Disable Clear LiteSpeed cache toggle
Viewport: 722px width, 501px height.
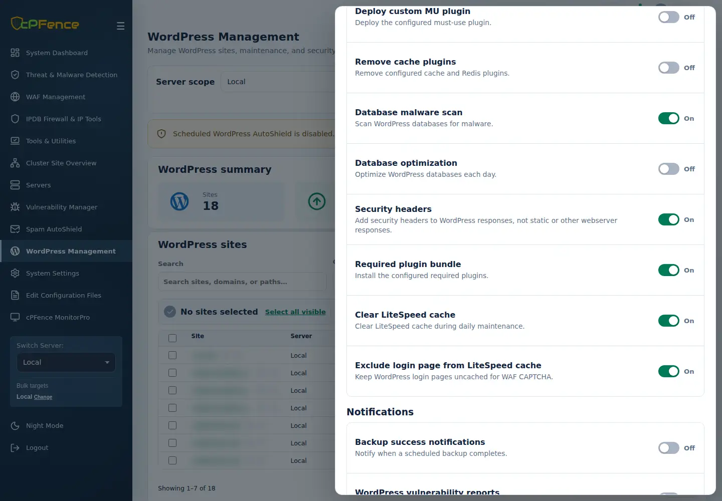click(x=669, y=321)
